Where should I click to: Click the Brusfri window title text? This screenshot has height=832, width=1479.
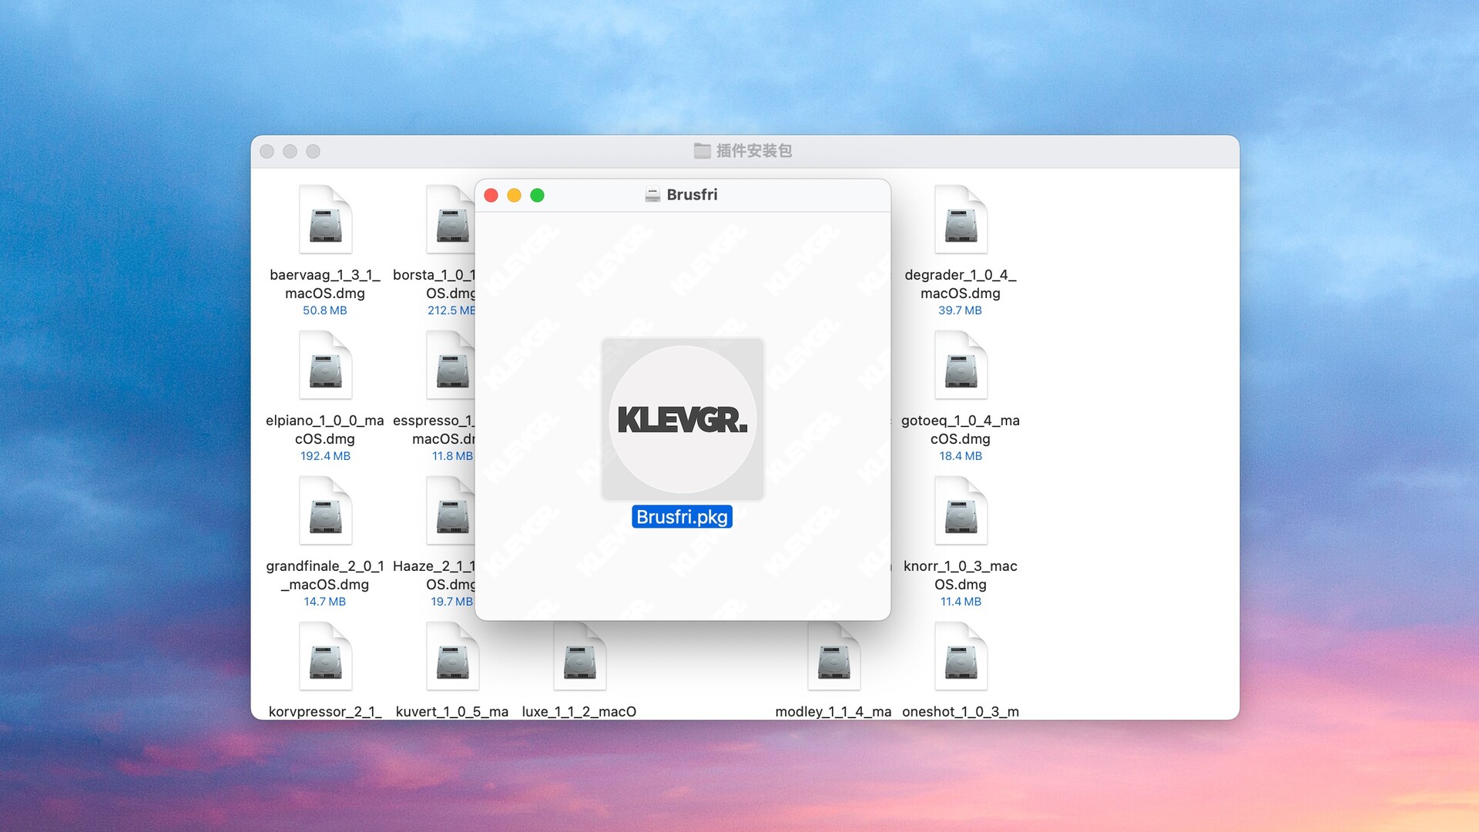pyautogui.click(x=692, y=195)
